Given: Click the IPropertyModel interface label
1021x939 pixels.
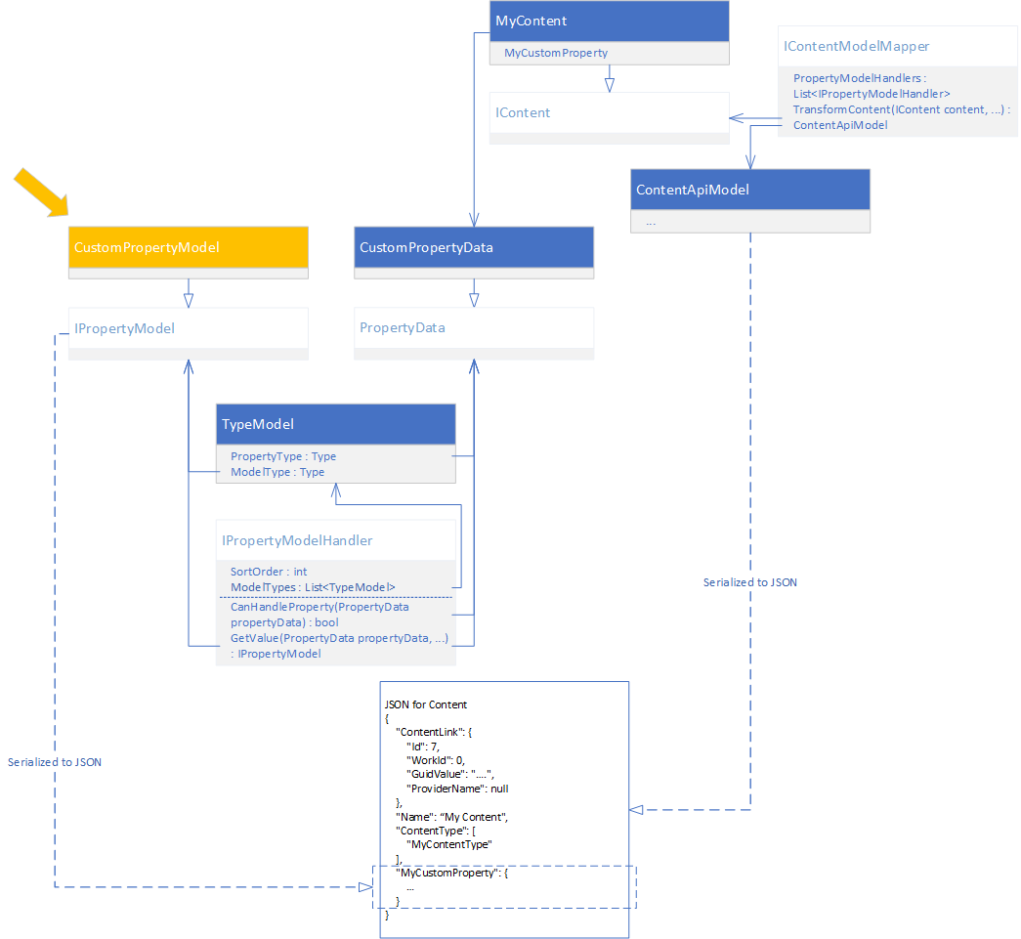Looking at the screenshot, I should 124,328.
